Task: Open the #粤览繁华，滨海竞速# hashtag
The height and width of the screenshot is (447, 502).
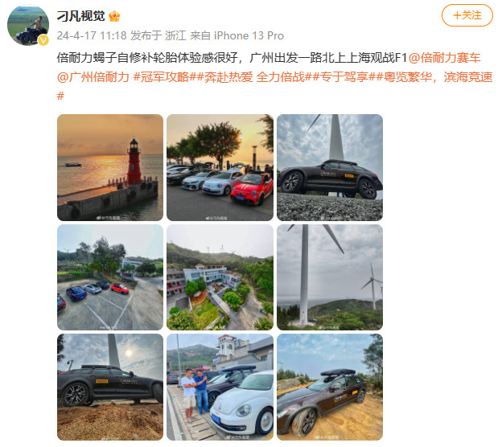Action: (274, 86)
